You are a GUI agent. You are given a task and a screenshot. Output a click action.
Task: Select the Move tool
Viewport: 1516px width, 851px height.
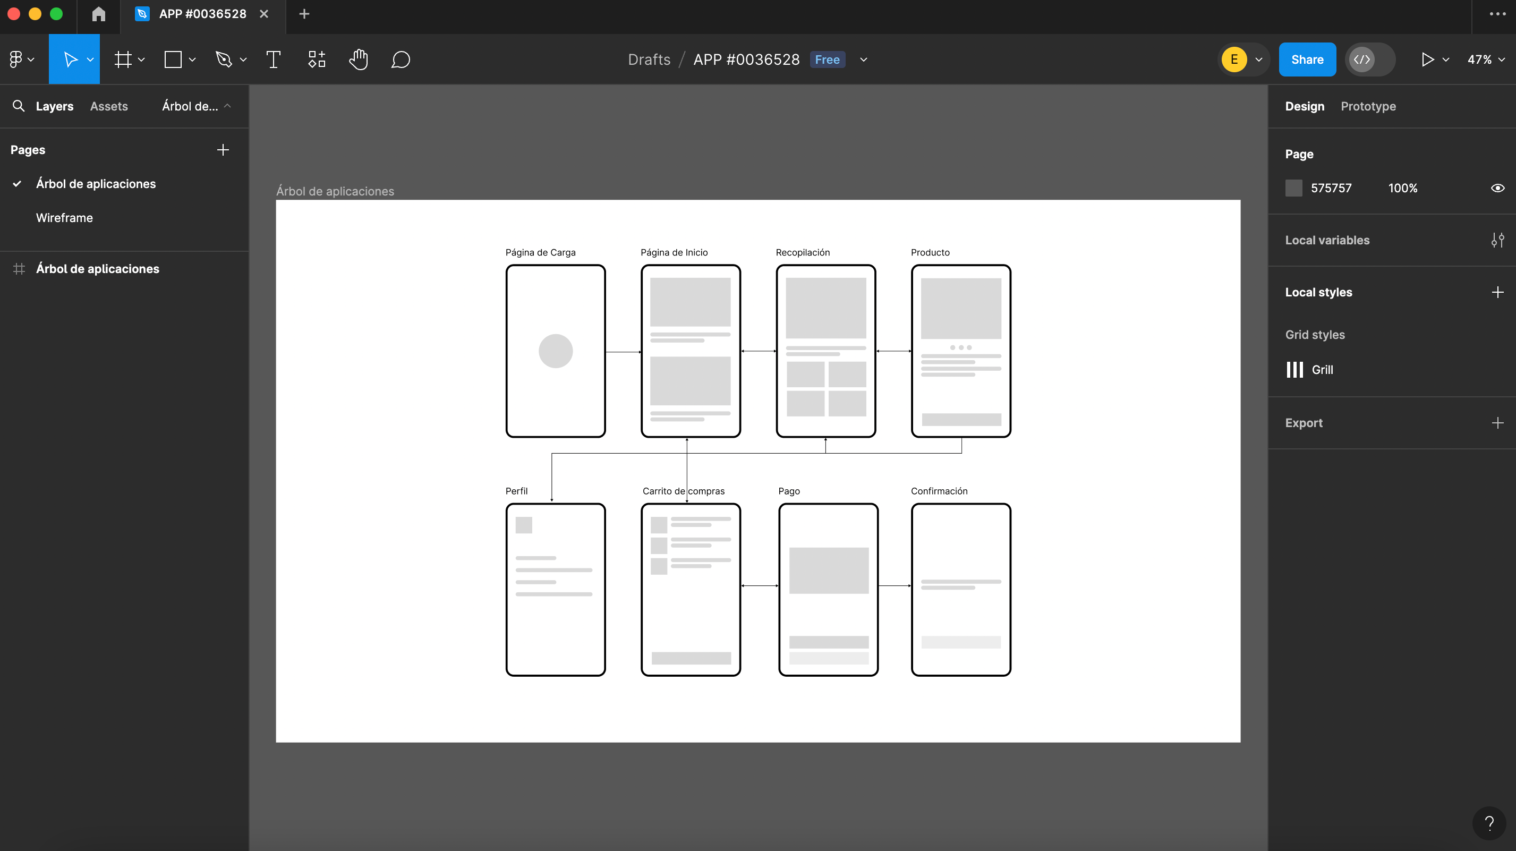pyautogui.click(x=70, y=59)
